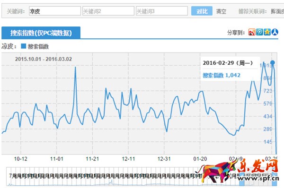The image size is (284, 188).
Task: Select the 搜索指数(仅PC端数据) tab
Action: pyautogui.click(x=41, y=33)
